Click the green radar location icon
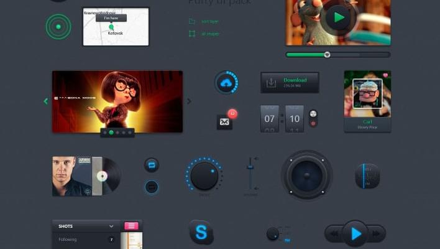This screenshot has width=440, height=249. click(x=58, y=27)
